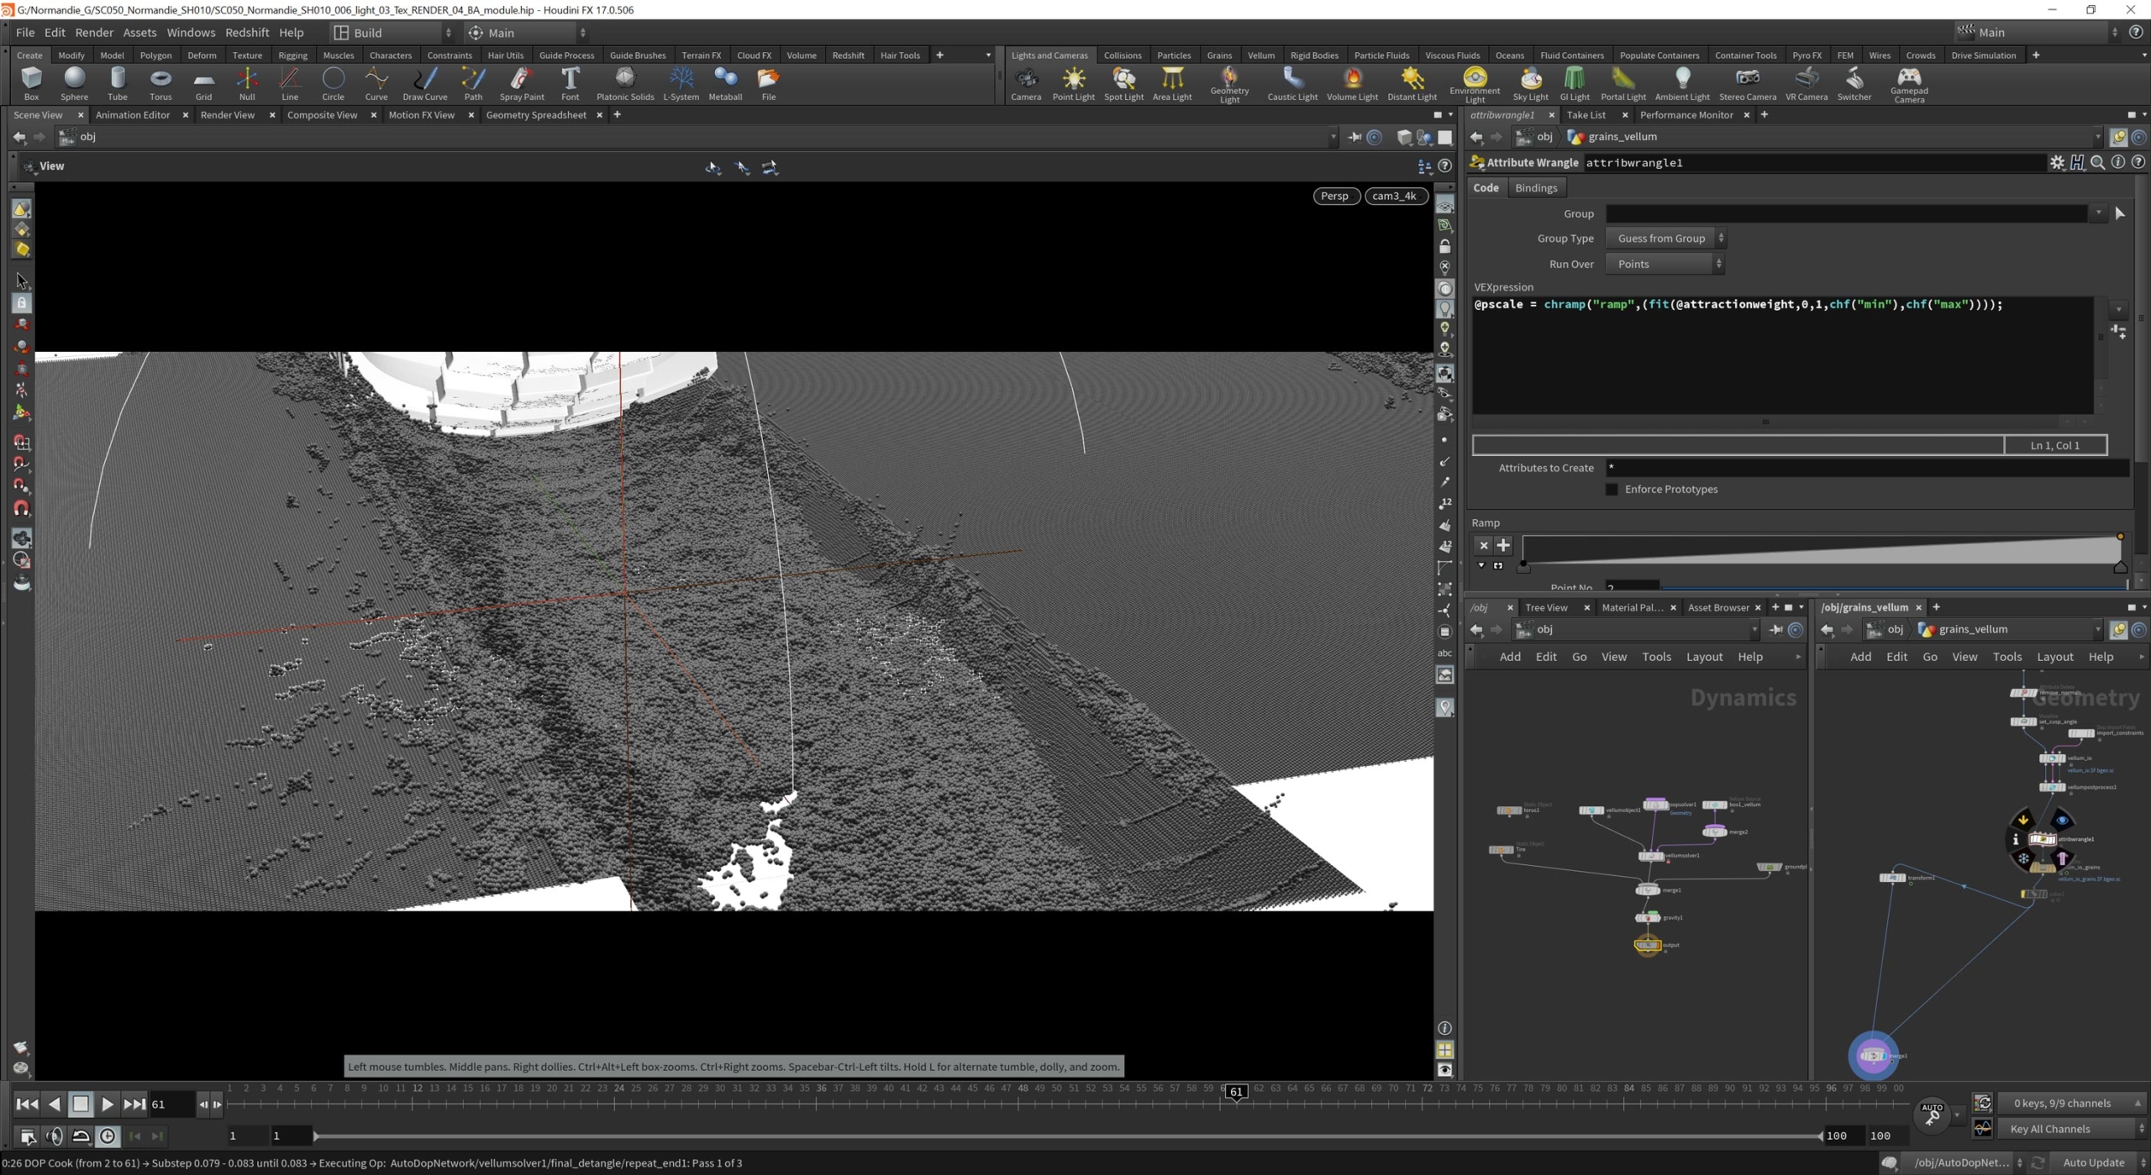
Task: Add Platonic Solids geometry
Action: pos(625,84)
